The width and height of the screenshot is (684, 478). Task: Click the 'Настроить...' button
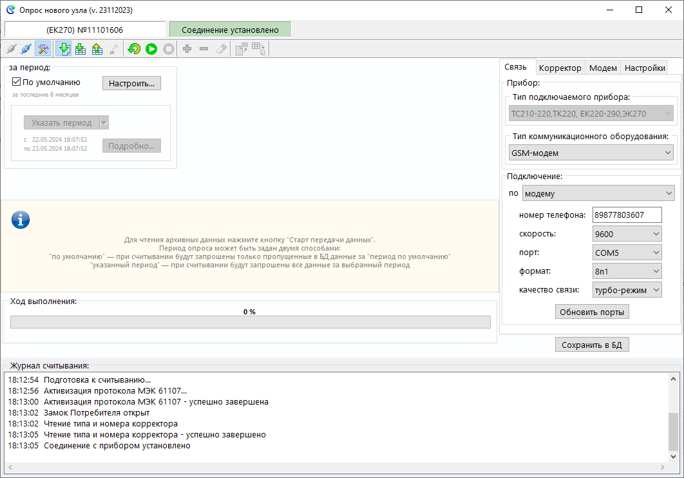(132, 83)
